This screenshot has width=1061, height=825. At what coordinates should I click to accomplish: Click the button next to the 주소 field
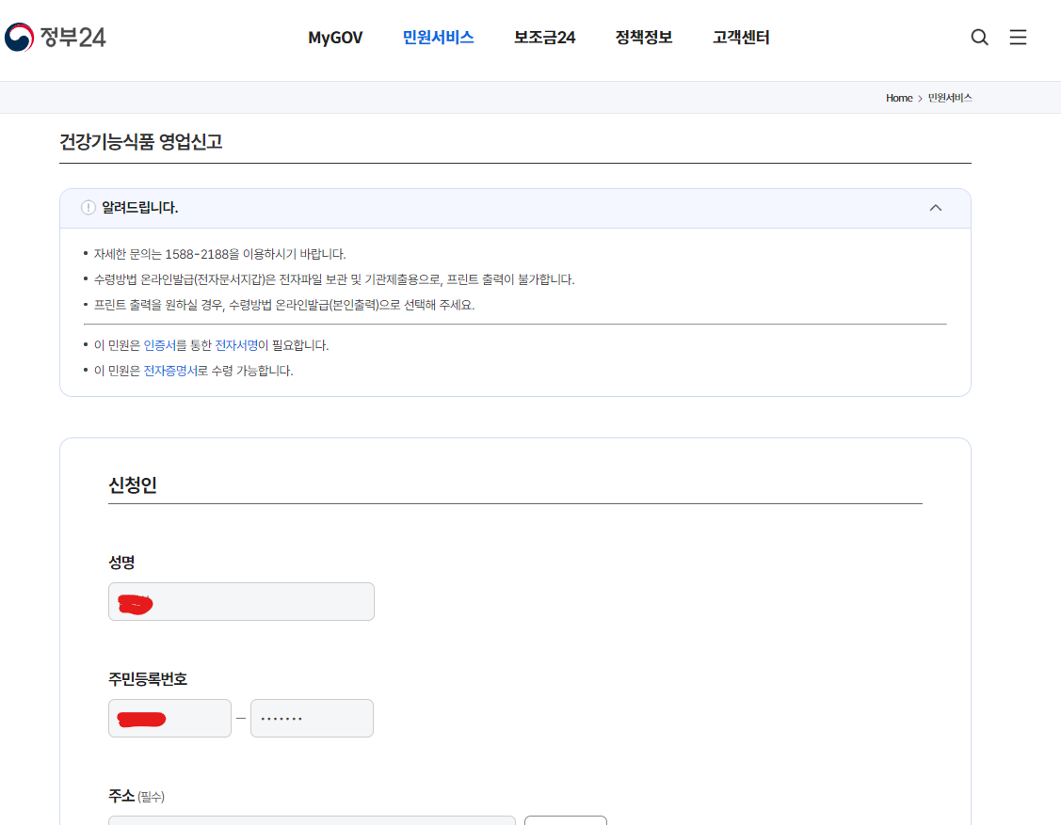click(x=565, y=820)
